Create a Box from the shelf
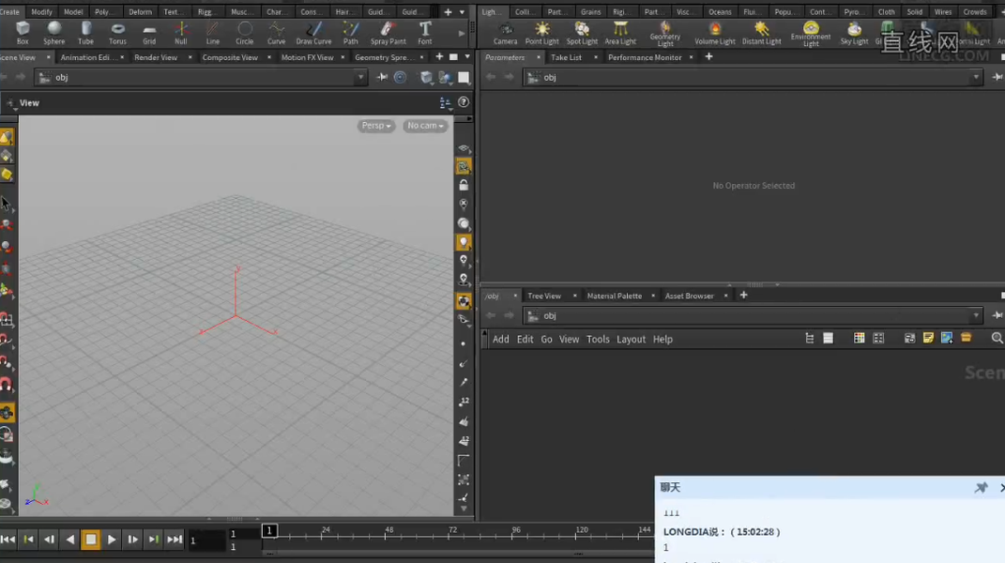The image size is (1005, 563). coord(23,33)
